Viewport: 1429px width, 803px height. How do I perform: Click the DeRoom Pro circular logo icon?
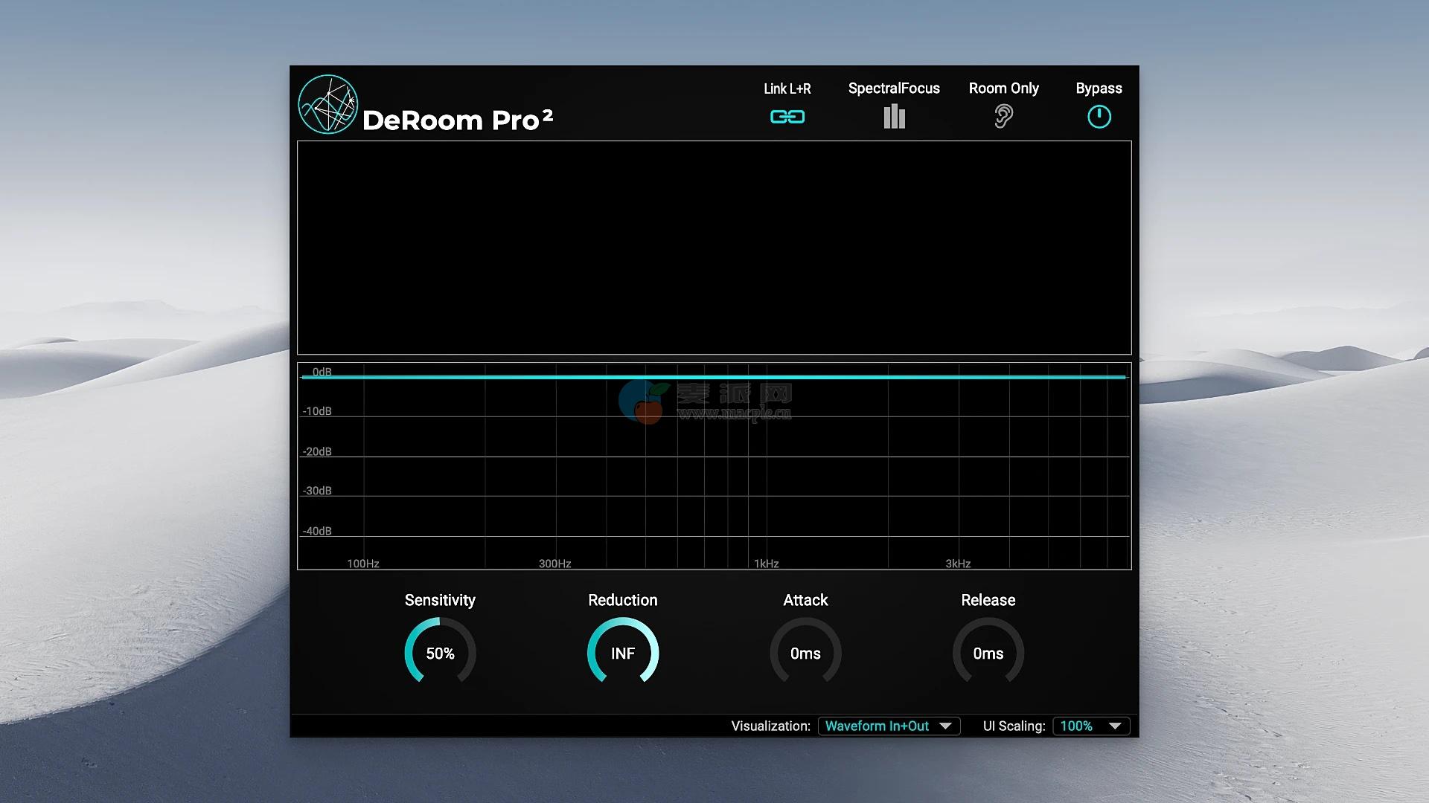click(327, 104)
